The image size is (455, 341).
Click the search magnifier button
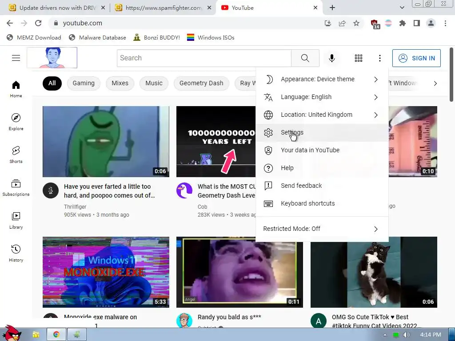[x=305, y=58]
